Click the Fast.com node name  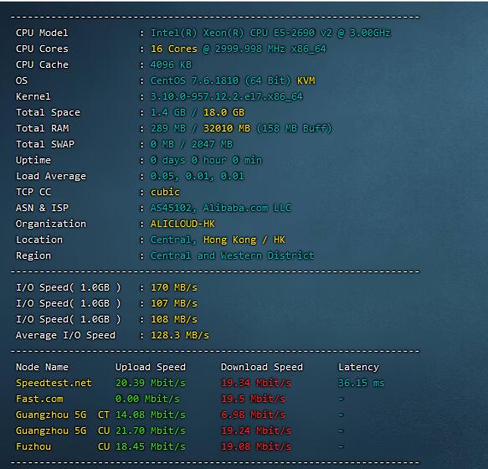pyautogui.click(x=39, y=399)
